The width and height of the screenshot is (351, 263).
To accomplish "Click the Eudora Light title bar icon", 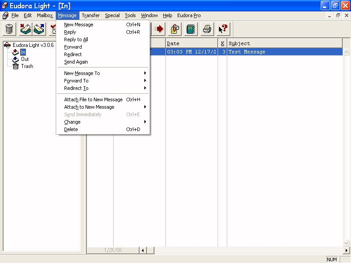I will pyautogui.click(x=4, y=5).
